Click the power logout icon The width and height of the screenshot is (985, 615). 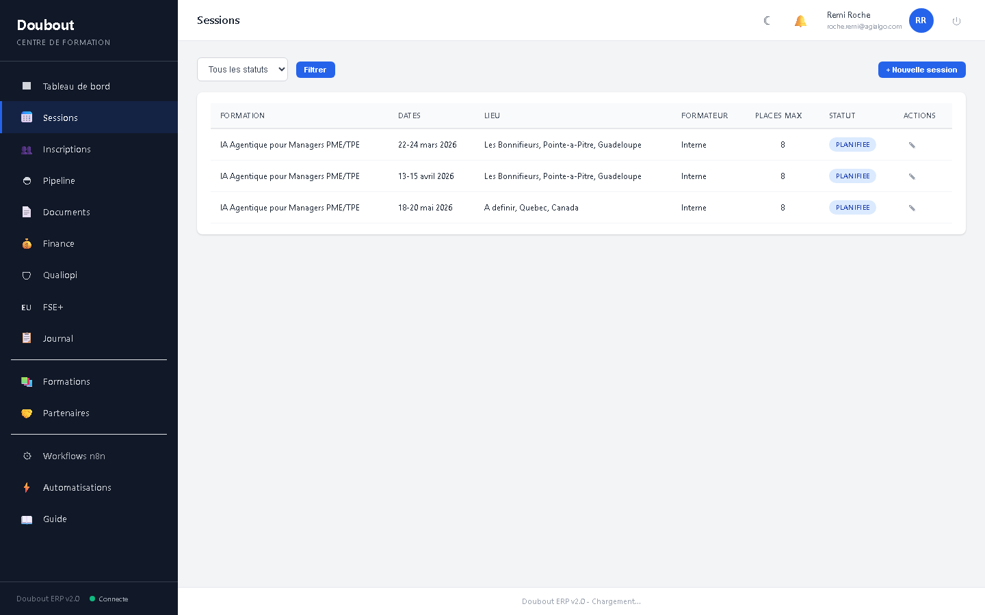click(x=956, y=21)
